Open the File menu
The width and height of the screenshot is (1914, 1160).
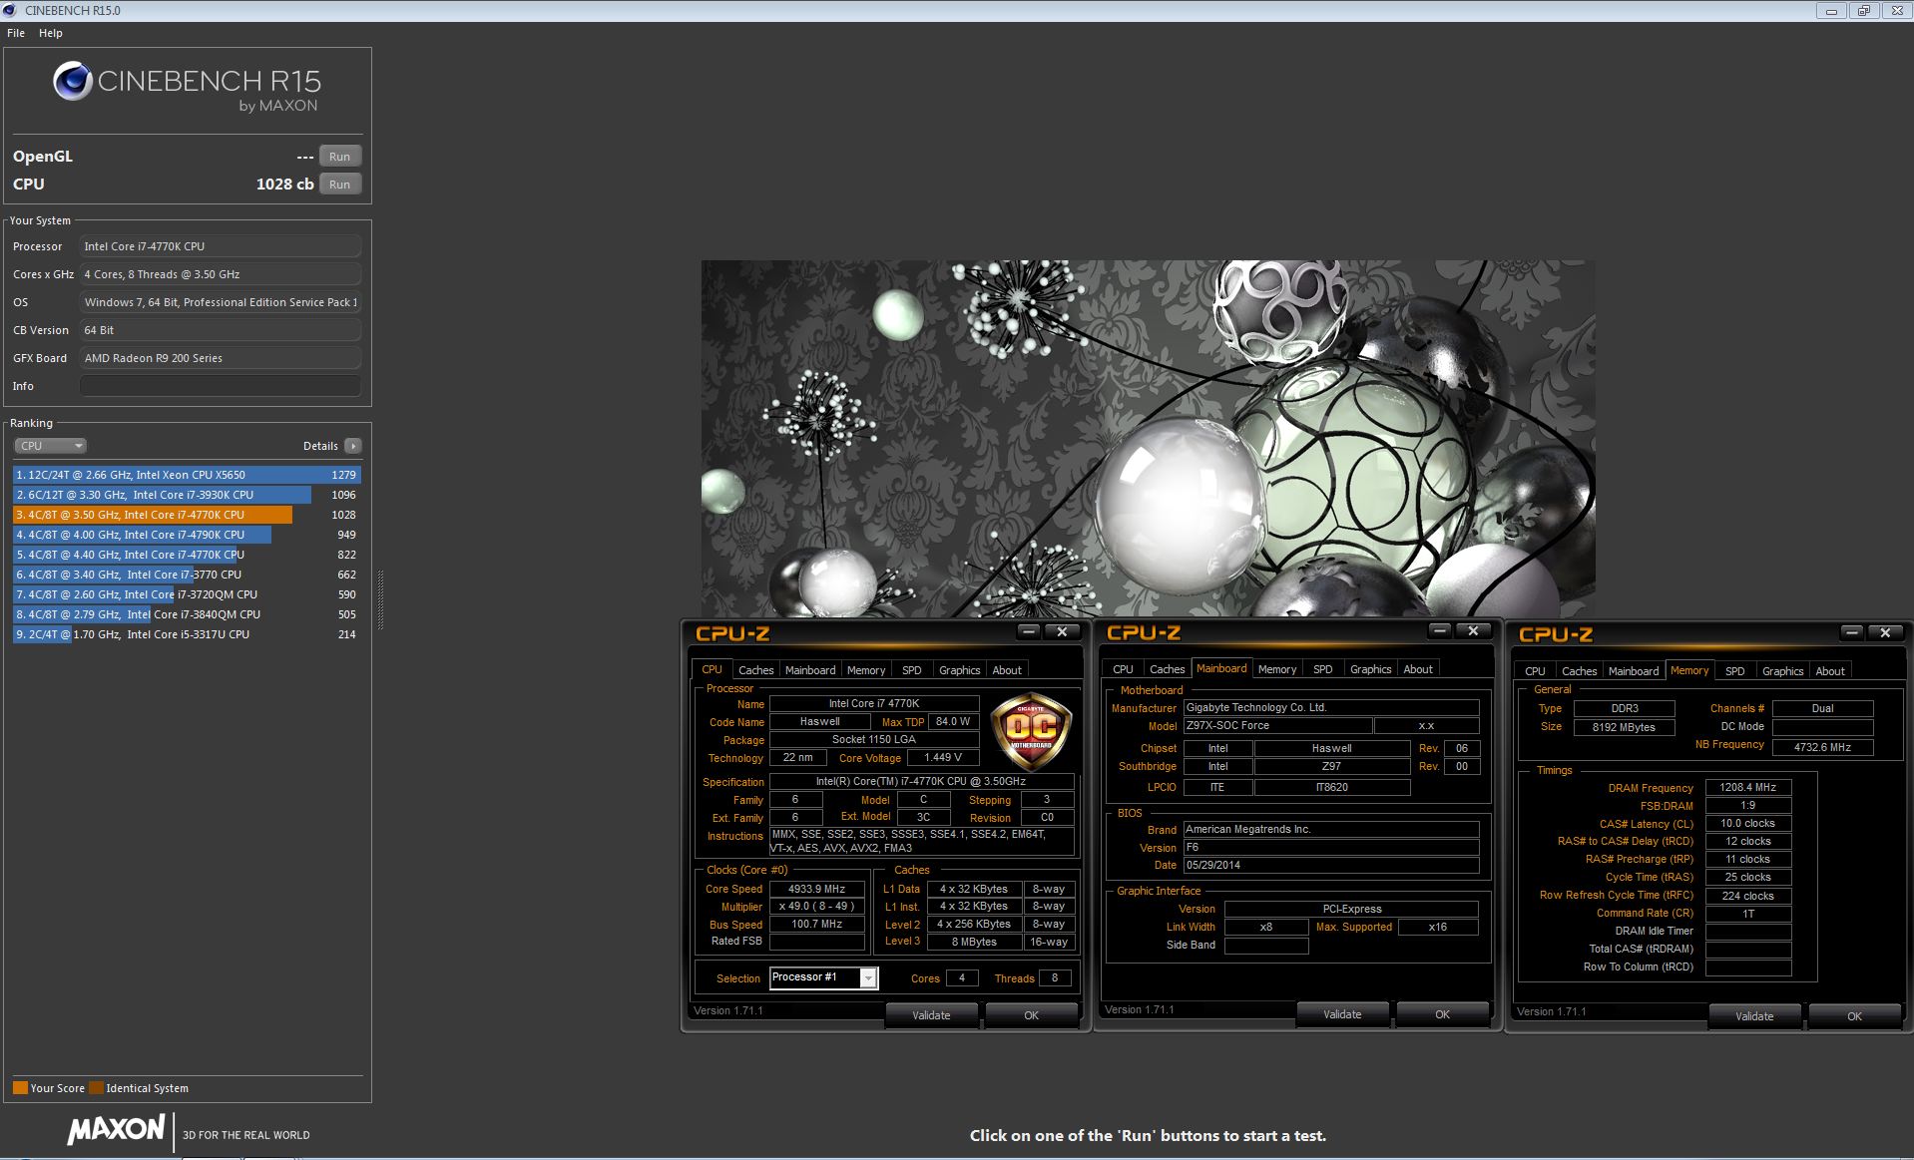tap(16, 33)
